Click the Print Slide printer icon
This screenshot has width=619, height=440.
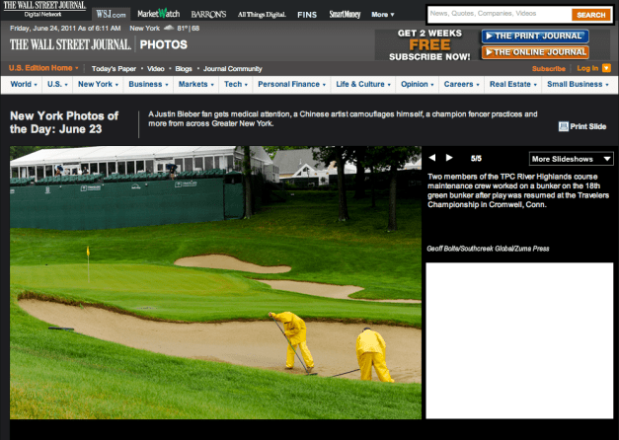(x=563, y=126)
